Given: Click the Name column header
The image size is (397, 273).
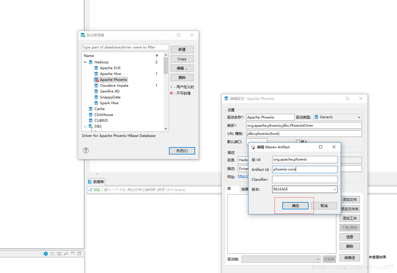Looking at the screenshot, I should pyautogui.click(x=118, y=56).
